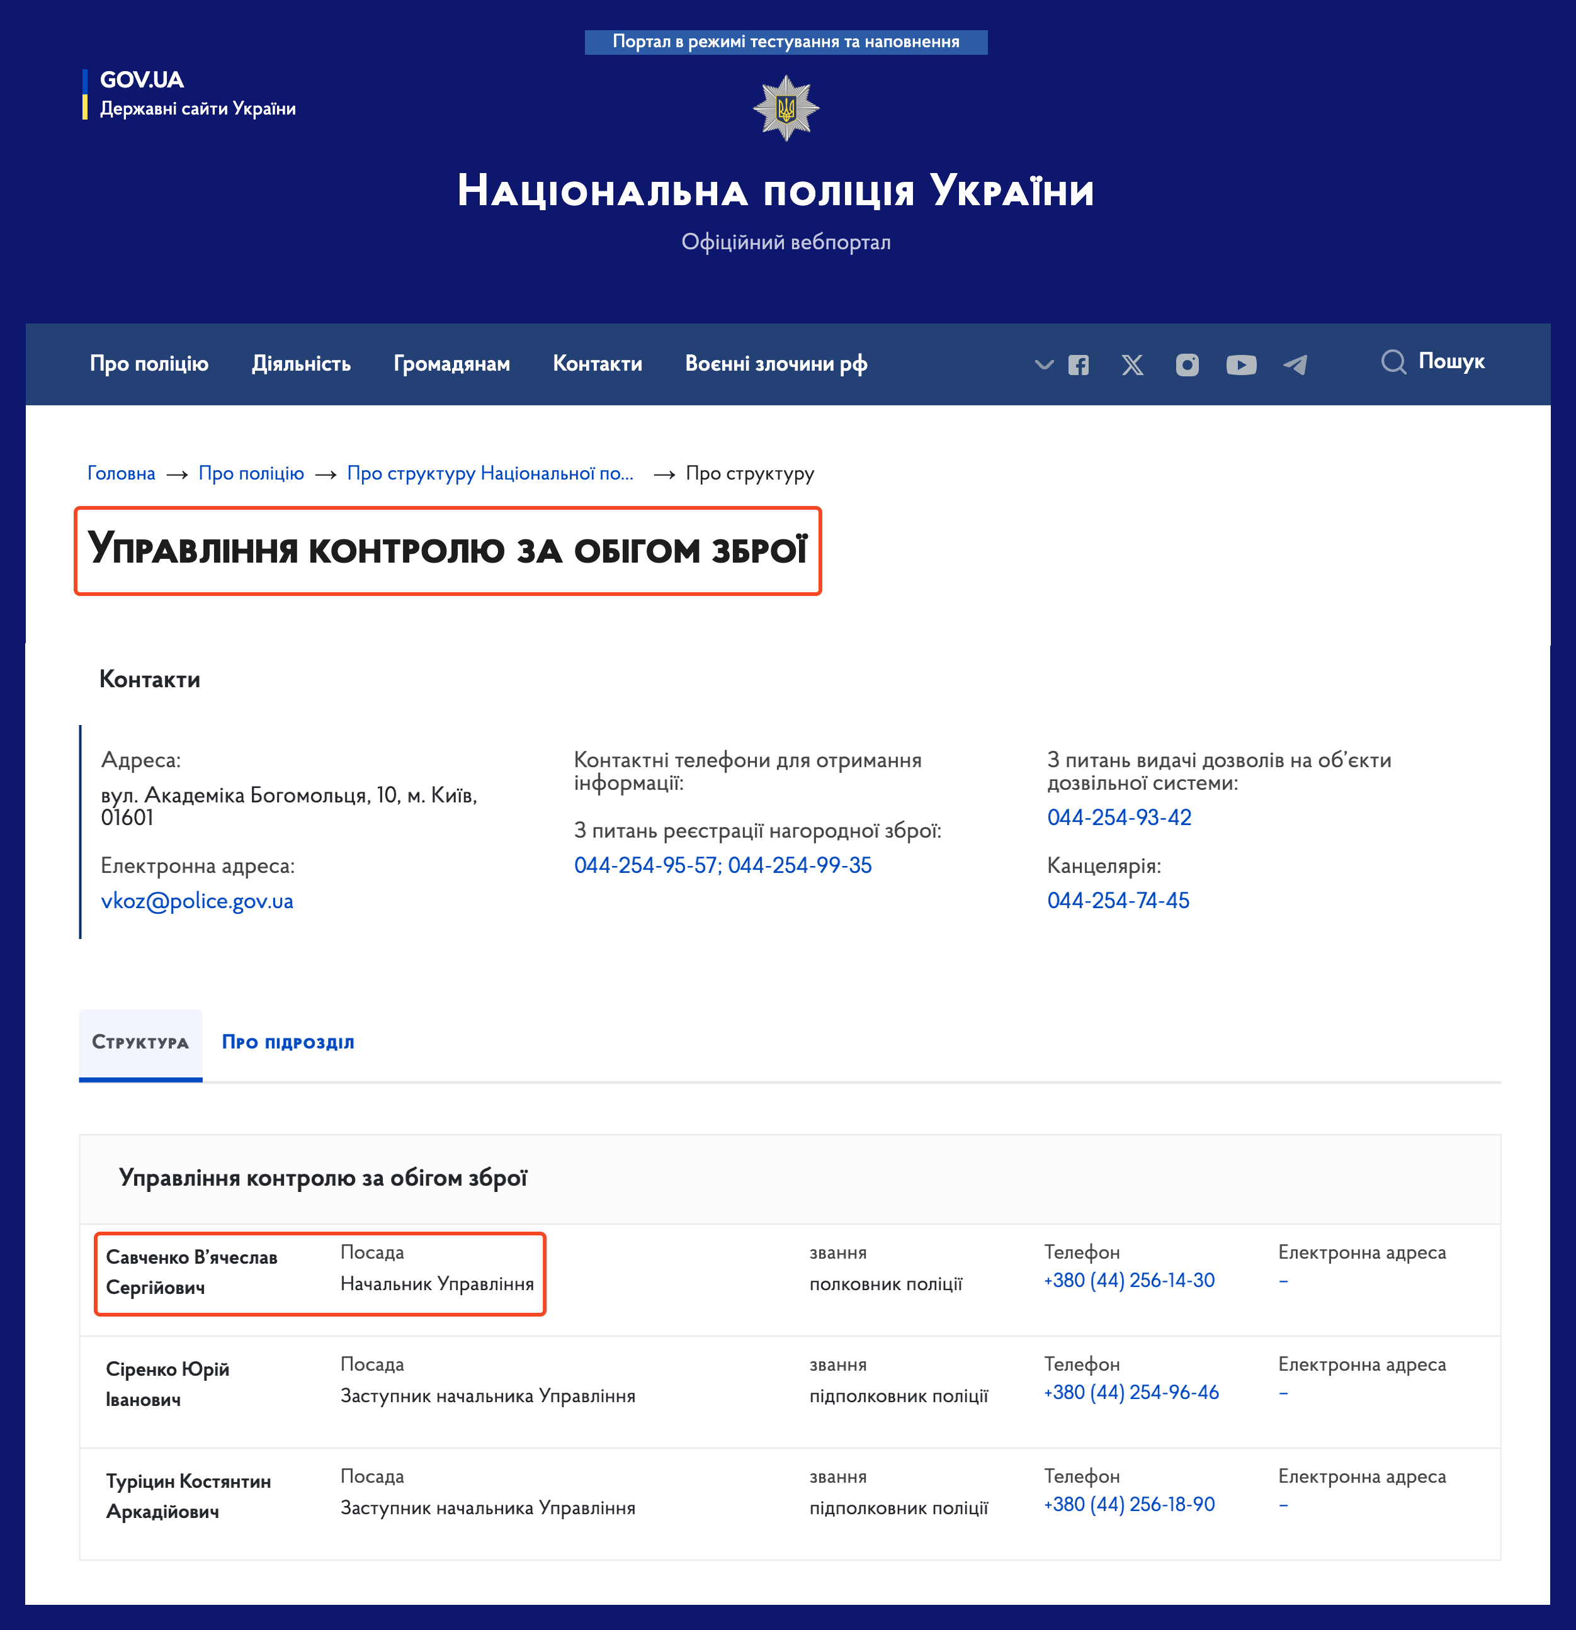1576x1630 pixels.
Task: Click the table heading 'Управління контролю за обігом зброї'
Action: pos(323,1178)
